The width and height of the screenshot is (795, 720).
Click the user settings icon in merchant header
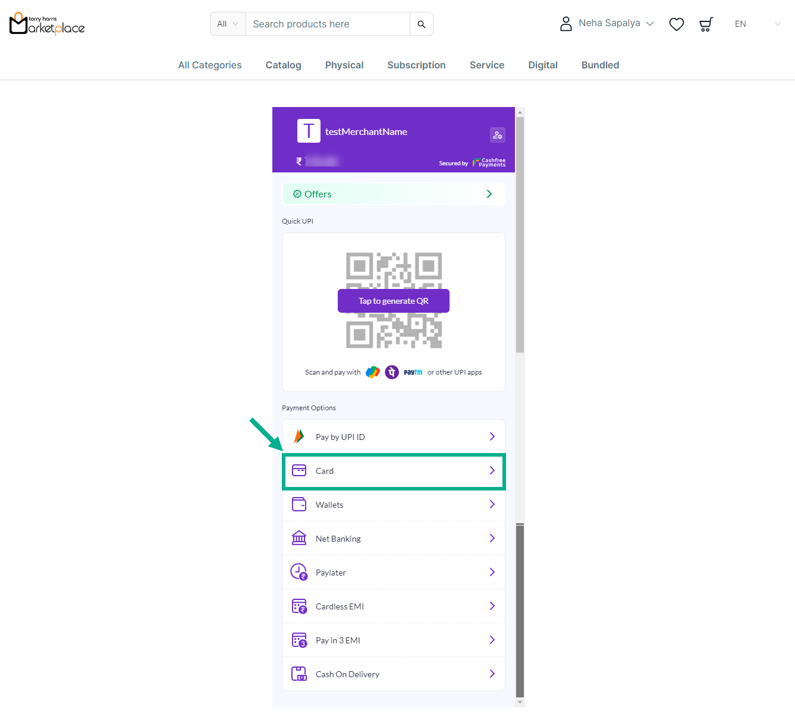click(x=497, y=135)
